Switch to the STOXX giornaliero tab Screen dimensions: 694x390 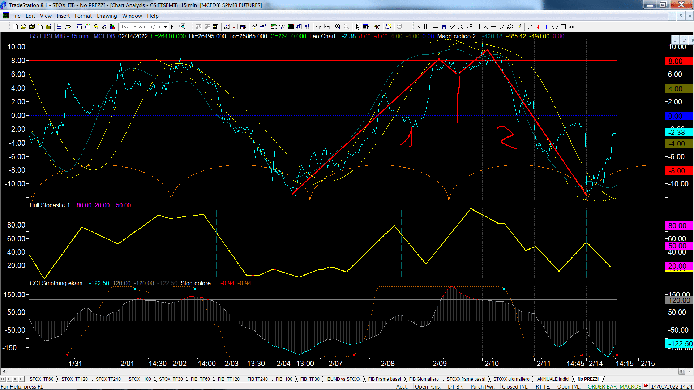coord(511,379)
